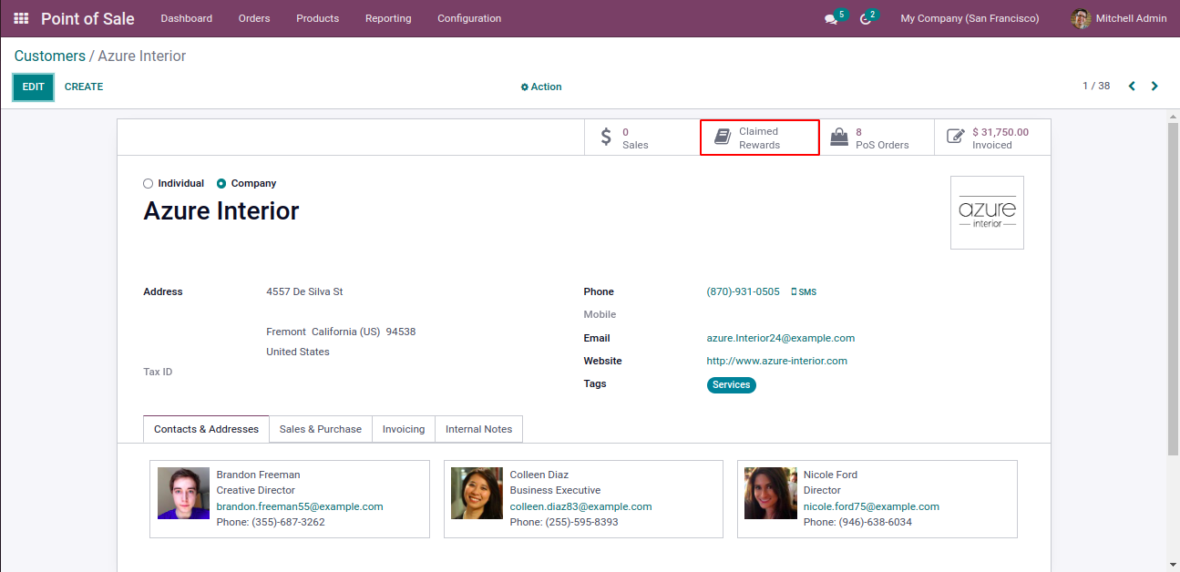This screenshot has width=1180, height=572.
Task: Click the Nicole Ford contact name
Action: [830, 475]
